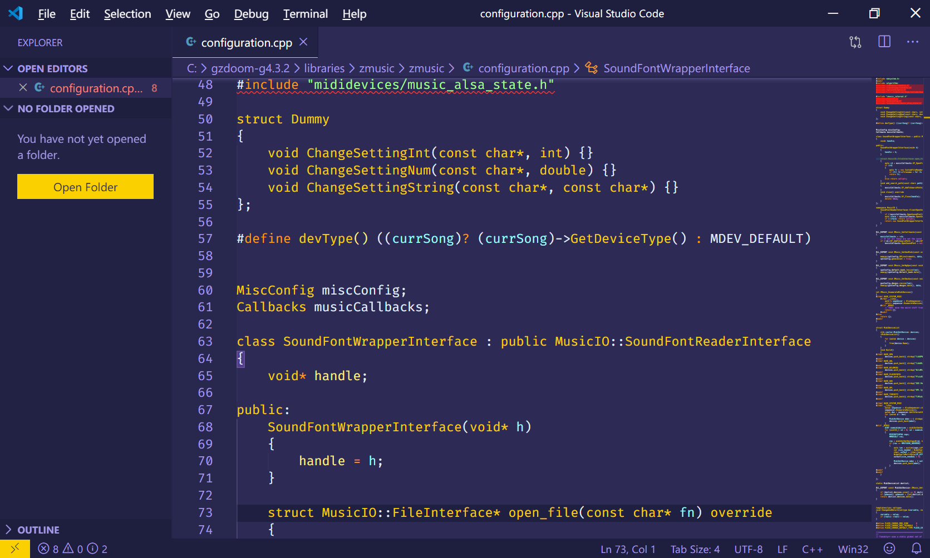
Task: Collapse the NO FOLDER OPENED section
Action: point(8,108)
